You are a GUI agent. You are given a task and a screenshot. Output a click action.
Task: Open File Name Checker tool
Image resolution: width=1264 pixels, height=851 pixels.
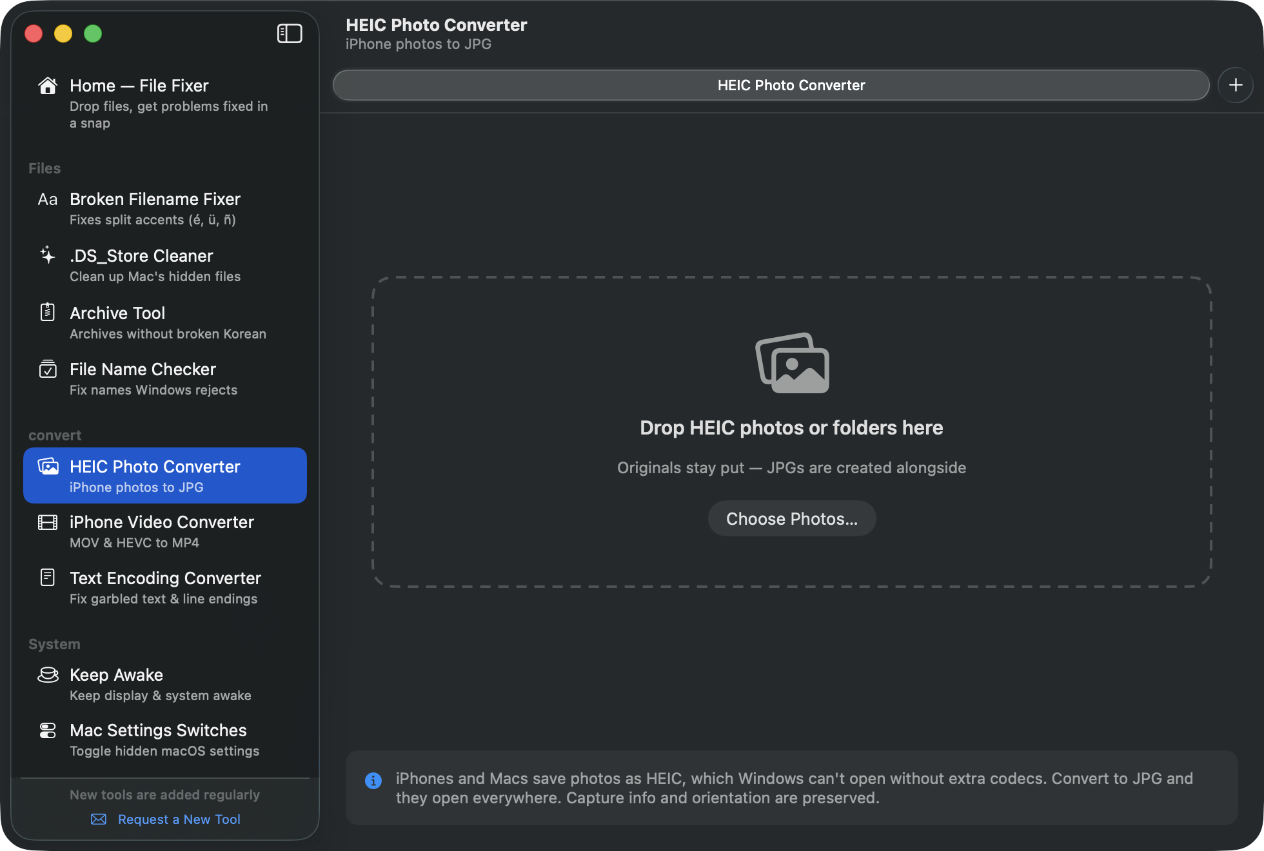coord(165,379)
